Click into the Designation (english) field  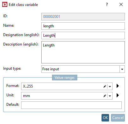click(83, 35)
